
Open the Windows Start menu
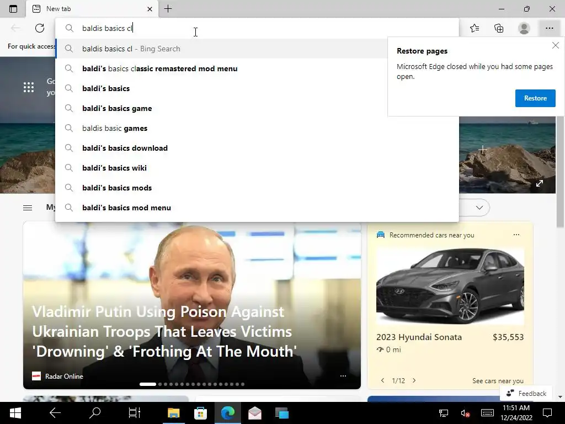15,413
